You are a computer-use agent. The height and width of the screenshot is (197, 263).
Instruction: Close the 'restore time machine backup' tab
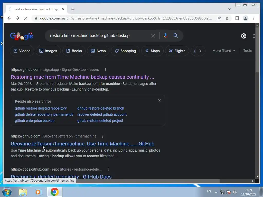[63, 9]
